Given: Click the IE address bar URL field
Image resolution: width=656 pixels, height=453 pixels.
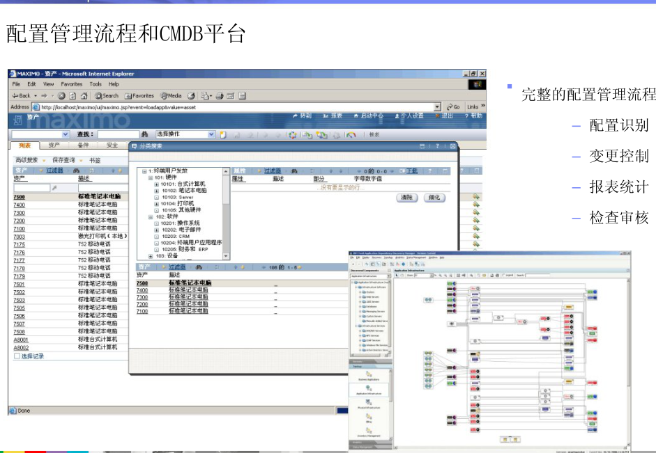Looking at the screenshot, I should point(230,107).
